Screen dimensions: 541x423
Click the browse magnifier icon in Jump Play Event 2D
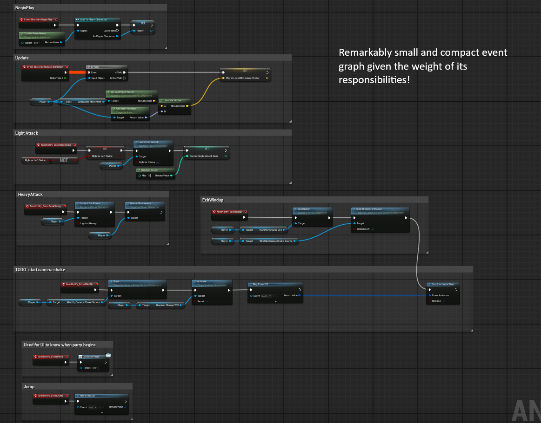[x=103, y=407]
